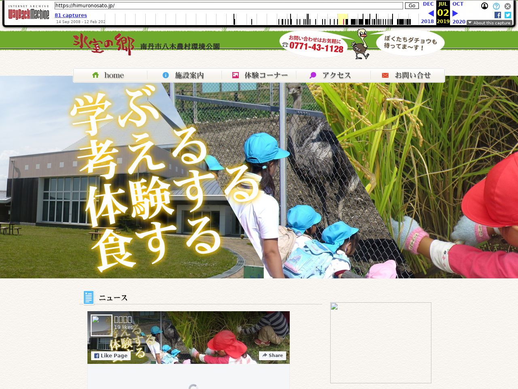Click the Facebook Like Page button

click(x=111, y=356)
